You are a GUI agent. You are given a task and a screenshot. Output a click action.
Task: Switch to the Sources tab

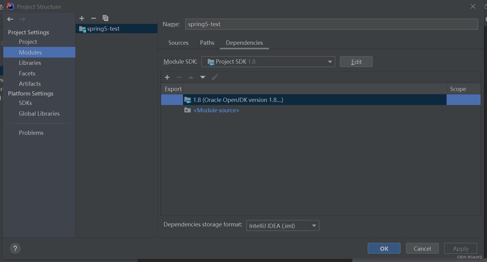[178, 43]
